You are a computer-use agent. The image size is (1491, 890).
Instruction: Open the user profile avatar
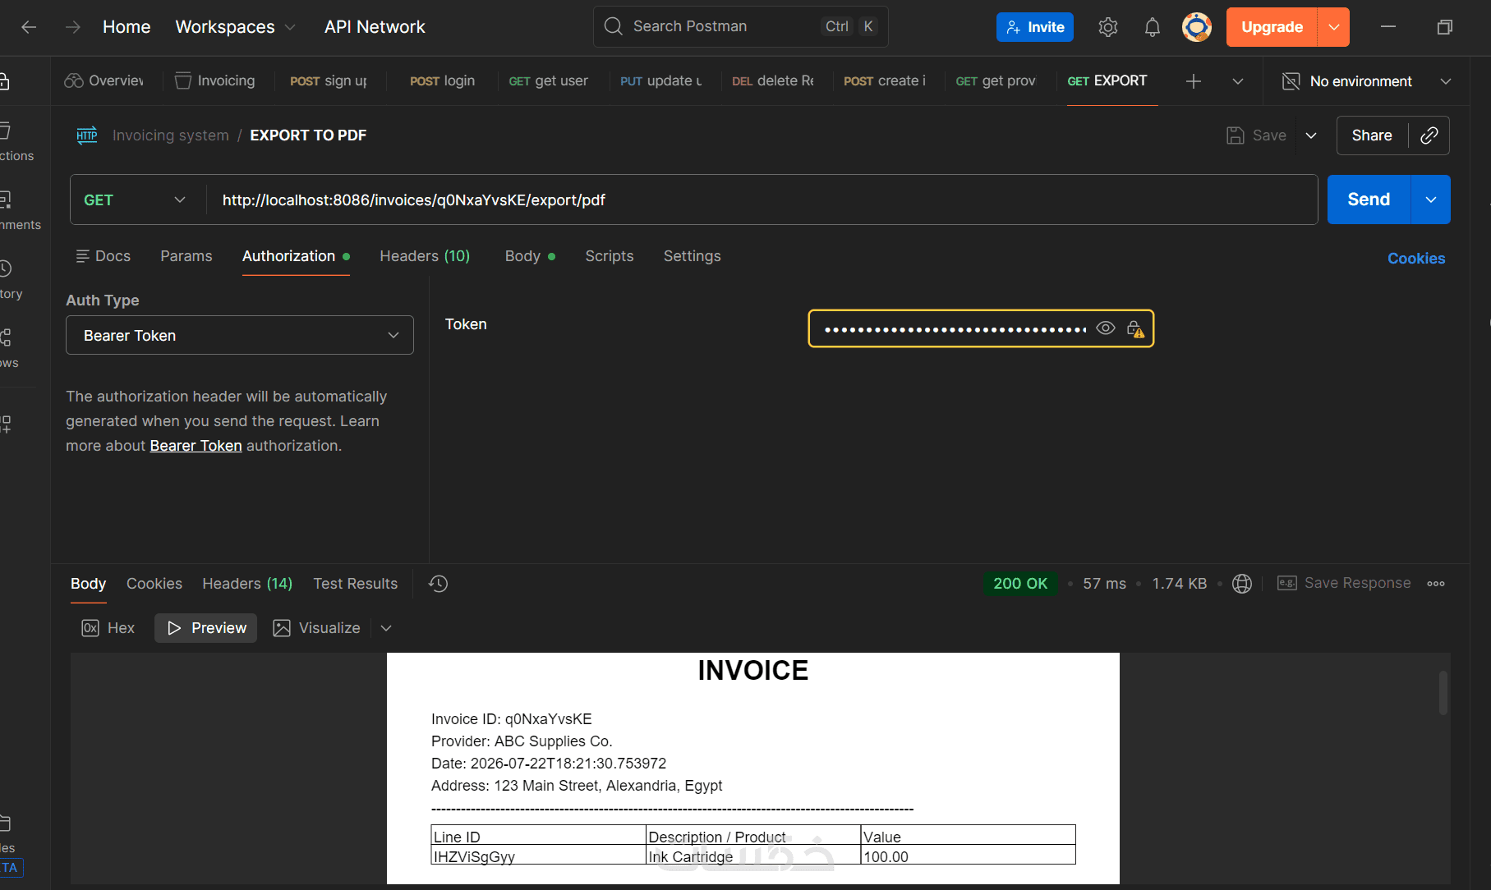(1197, 27)
